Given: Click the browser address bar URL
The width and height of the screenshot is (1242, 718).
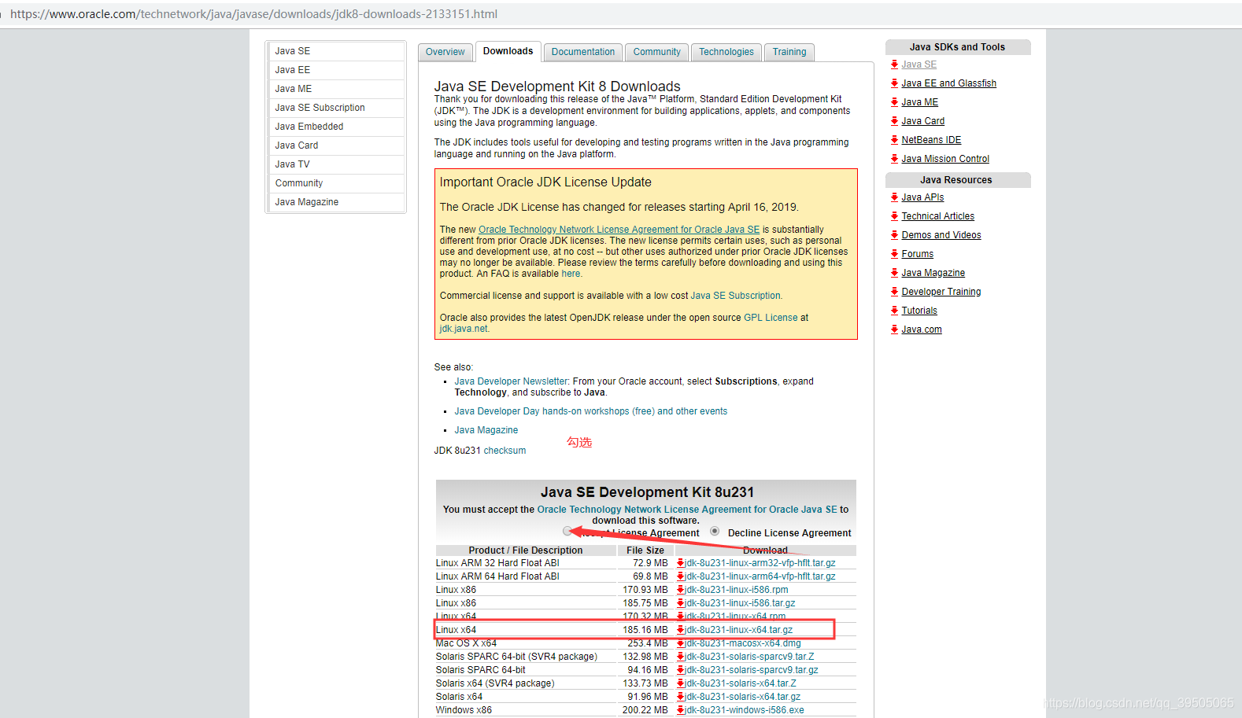Looking at the screenshot, I should [253, 14].
